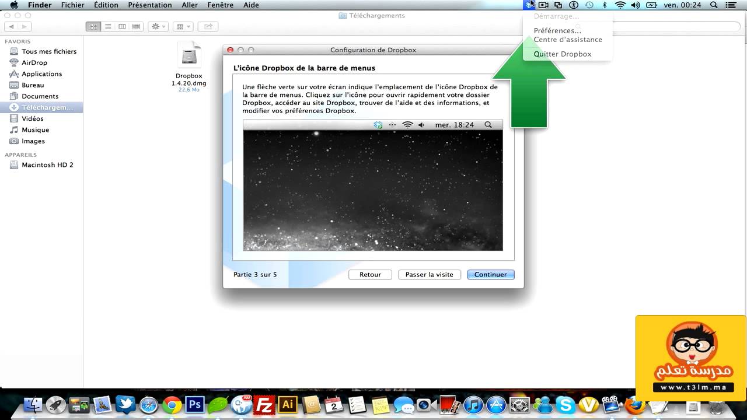The image size is (747, 420).
Task: Choose Quitter Dropbox in menu
Action: click(563, 54)
